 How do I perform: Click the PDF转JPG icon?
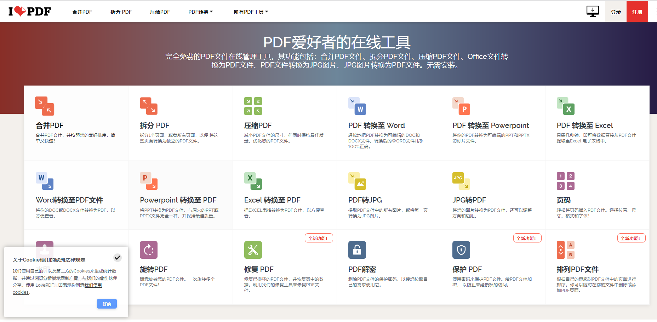coord(357,181)
